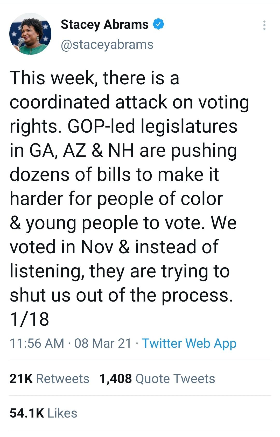Click the 21K retweet count number

coord(21,378)
